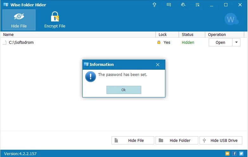Click the W account avatar

pos(231,19)
